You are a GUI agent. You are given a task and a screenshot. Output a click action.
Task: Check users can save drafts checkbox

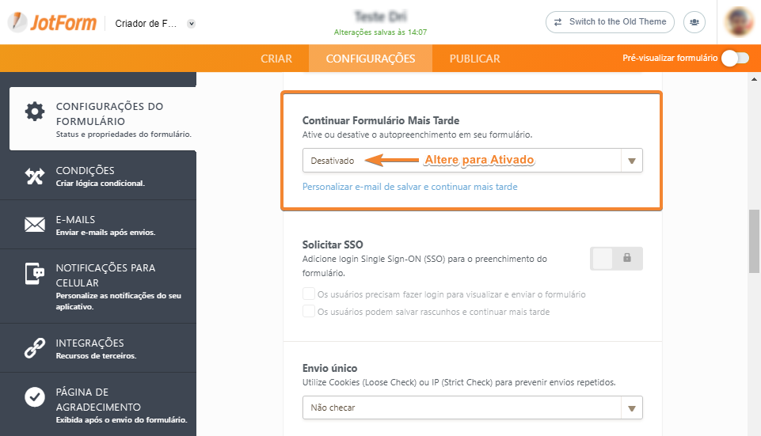click(309, 312)
